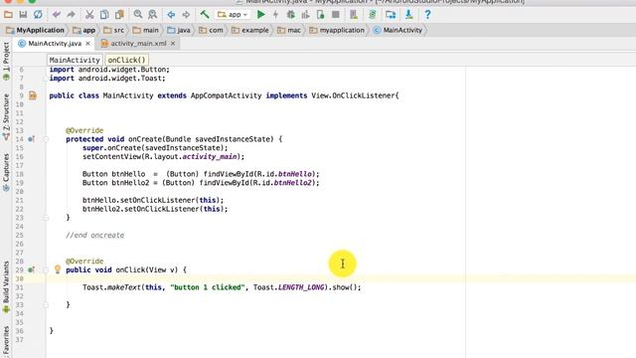Click the onClick() structure breadcrumb label
This screenshot has height=358, width=636.
126,60
